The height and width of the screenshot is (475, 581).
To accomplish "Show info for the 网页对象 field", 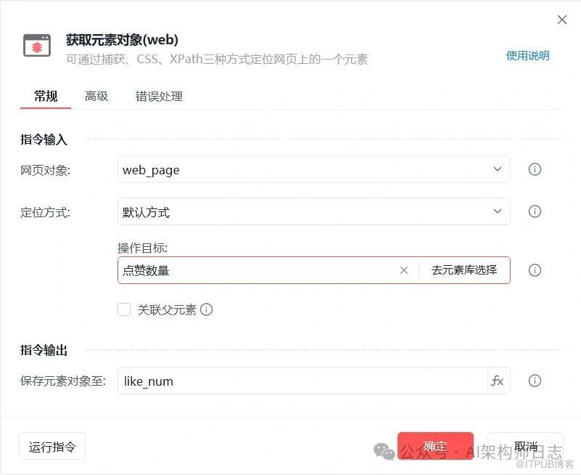I will pyautogui.click(x=535, y=169).
